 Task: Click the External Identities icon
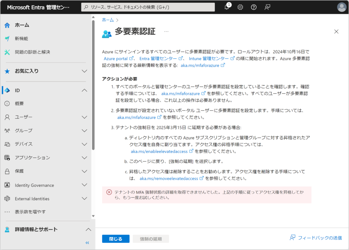pos(7,199)
